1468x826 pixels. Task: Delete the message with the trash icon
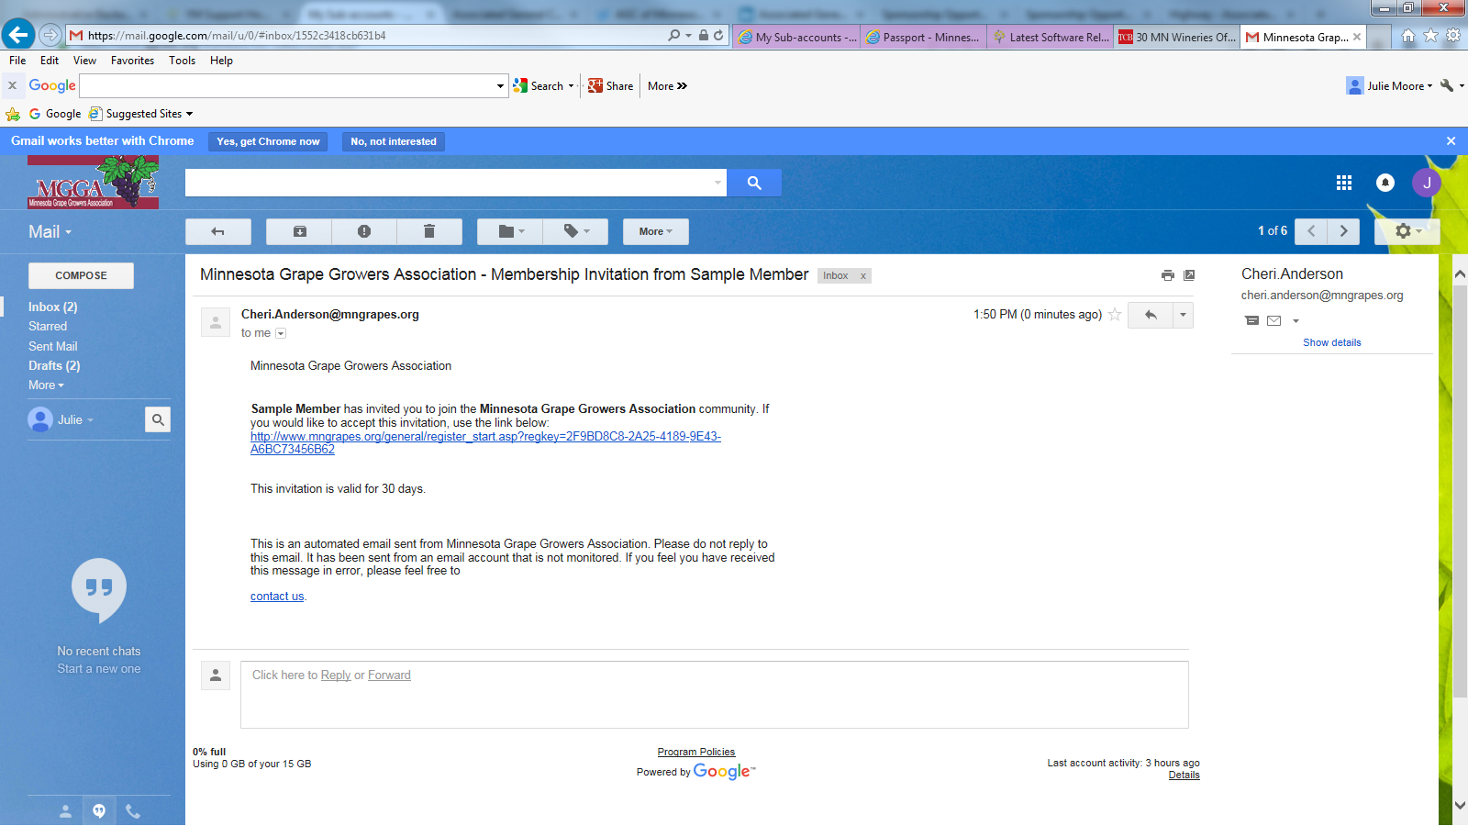pos(429,231)
